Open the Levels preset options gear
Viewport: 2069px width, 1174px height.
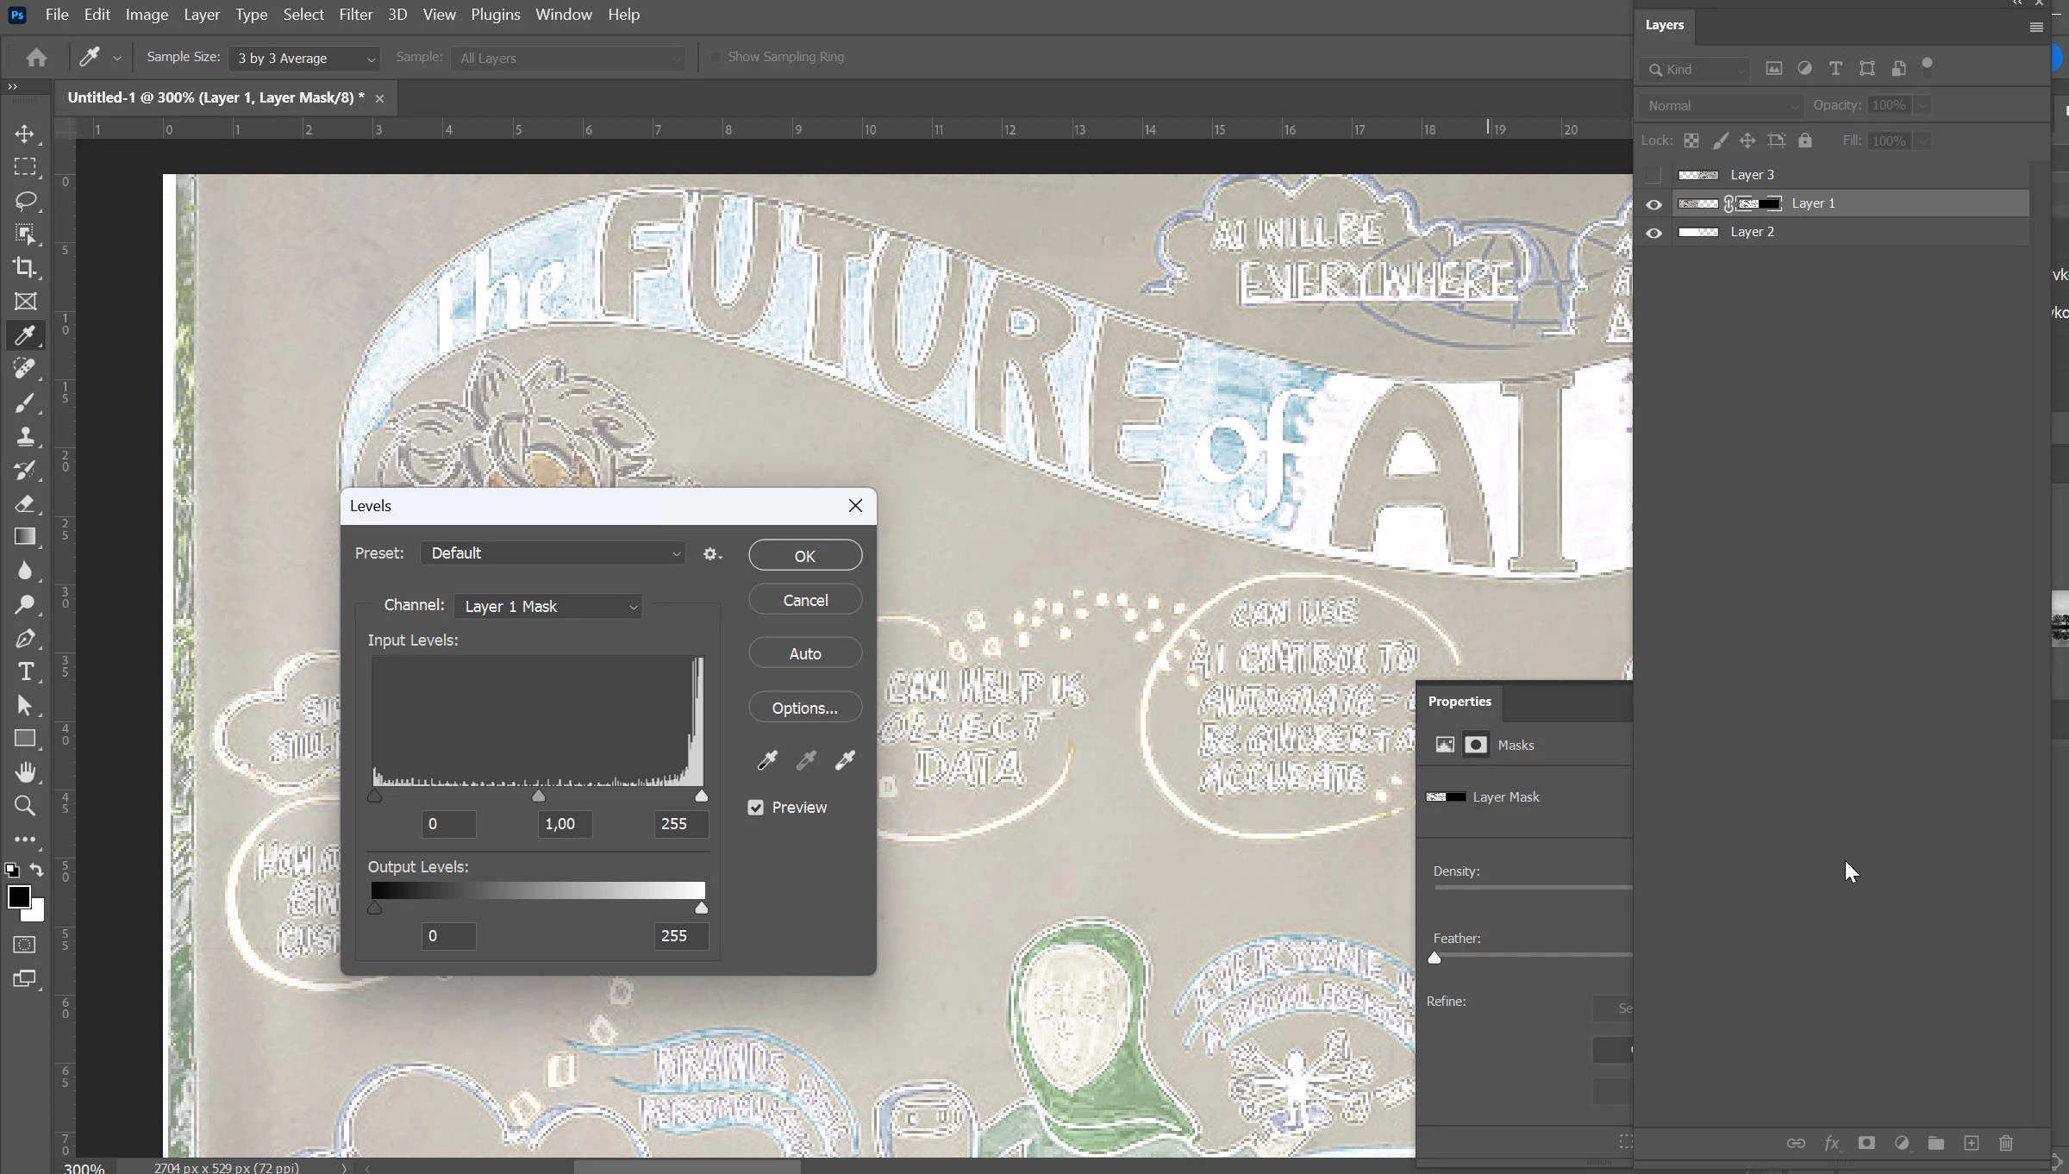click(711, 553)
